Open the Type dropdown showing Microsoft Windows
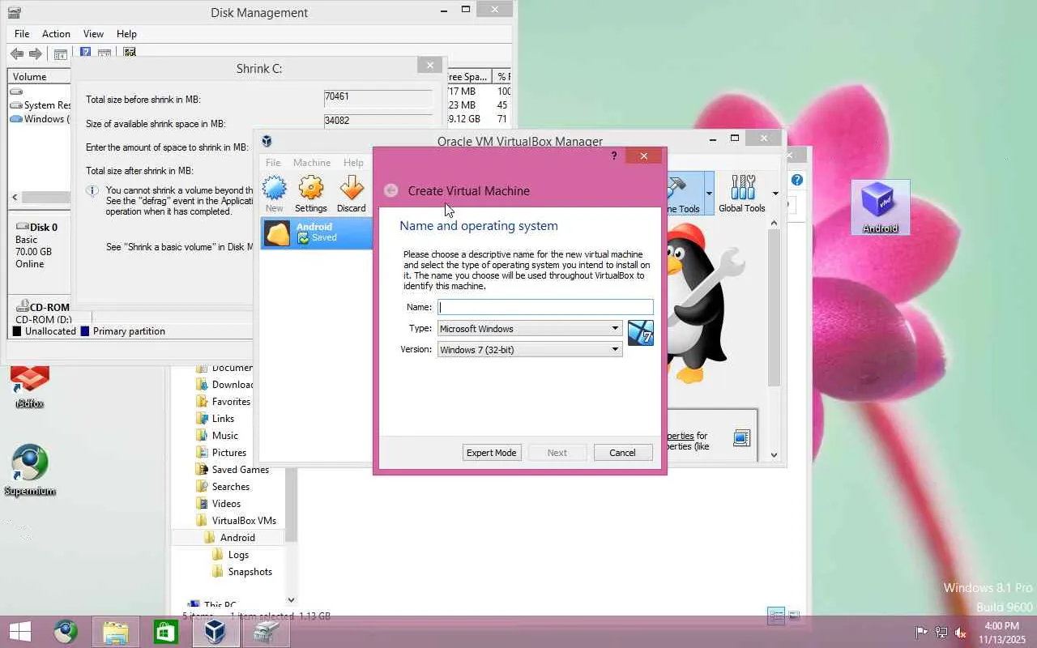1037x648 pixels. [530, 328]
